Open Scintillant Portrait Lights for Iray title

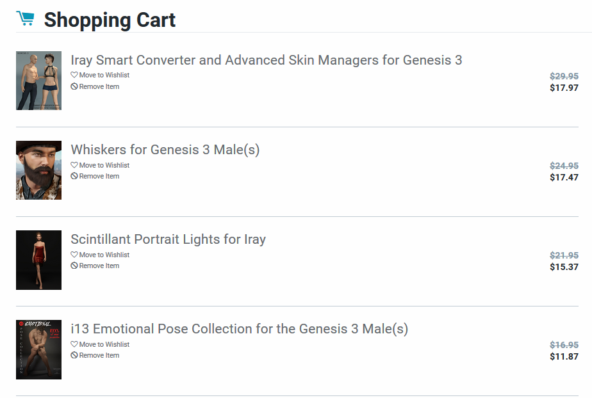168,239
